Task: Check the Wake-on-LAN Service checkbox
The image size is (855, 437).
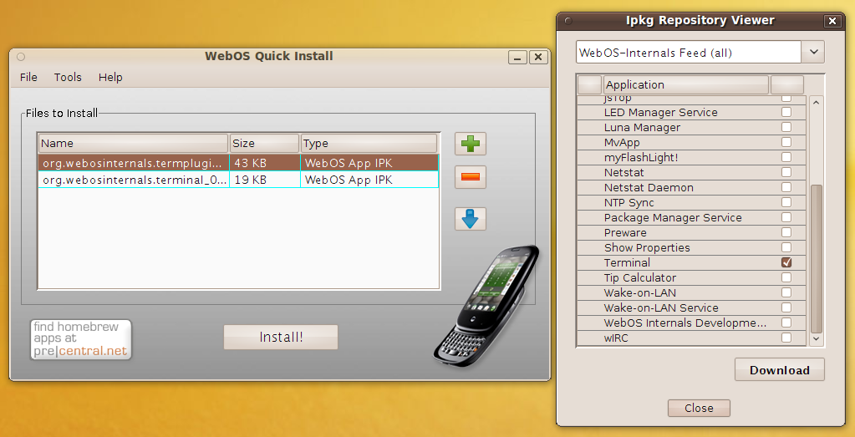Action: click(786, 307)
